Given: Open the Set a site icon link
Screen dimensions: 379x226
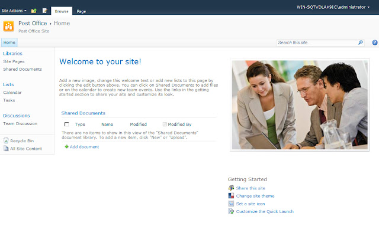Looking at the screenshot, I should tap(250, 204).
